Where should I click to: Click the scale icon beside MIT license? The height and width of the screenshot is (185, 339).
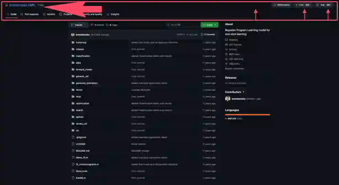(226, 45)
